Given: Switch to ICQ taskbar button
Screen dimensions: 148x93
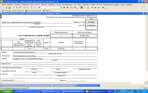Looking at the screenshot, I should tap(26, 91).
